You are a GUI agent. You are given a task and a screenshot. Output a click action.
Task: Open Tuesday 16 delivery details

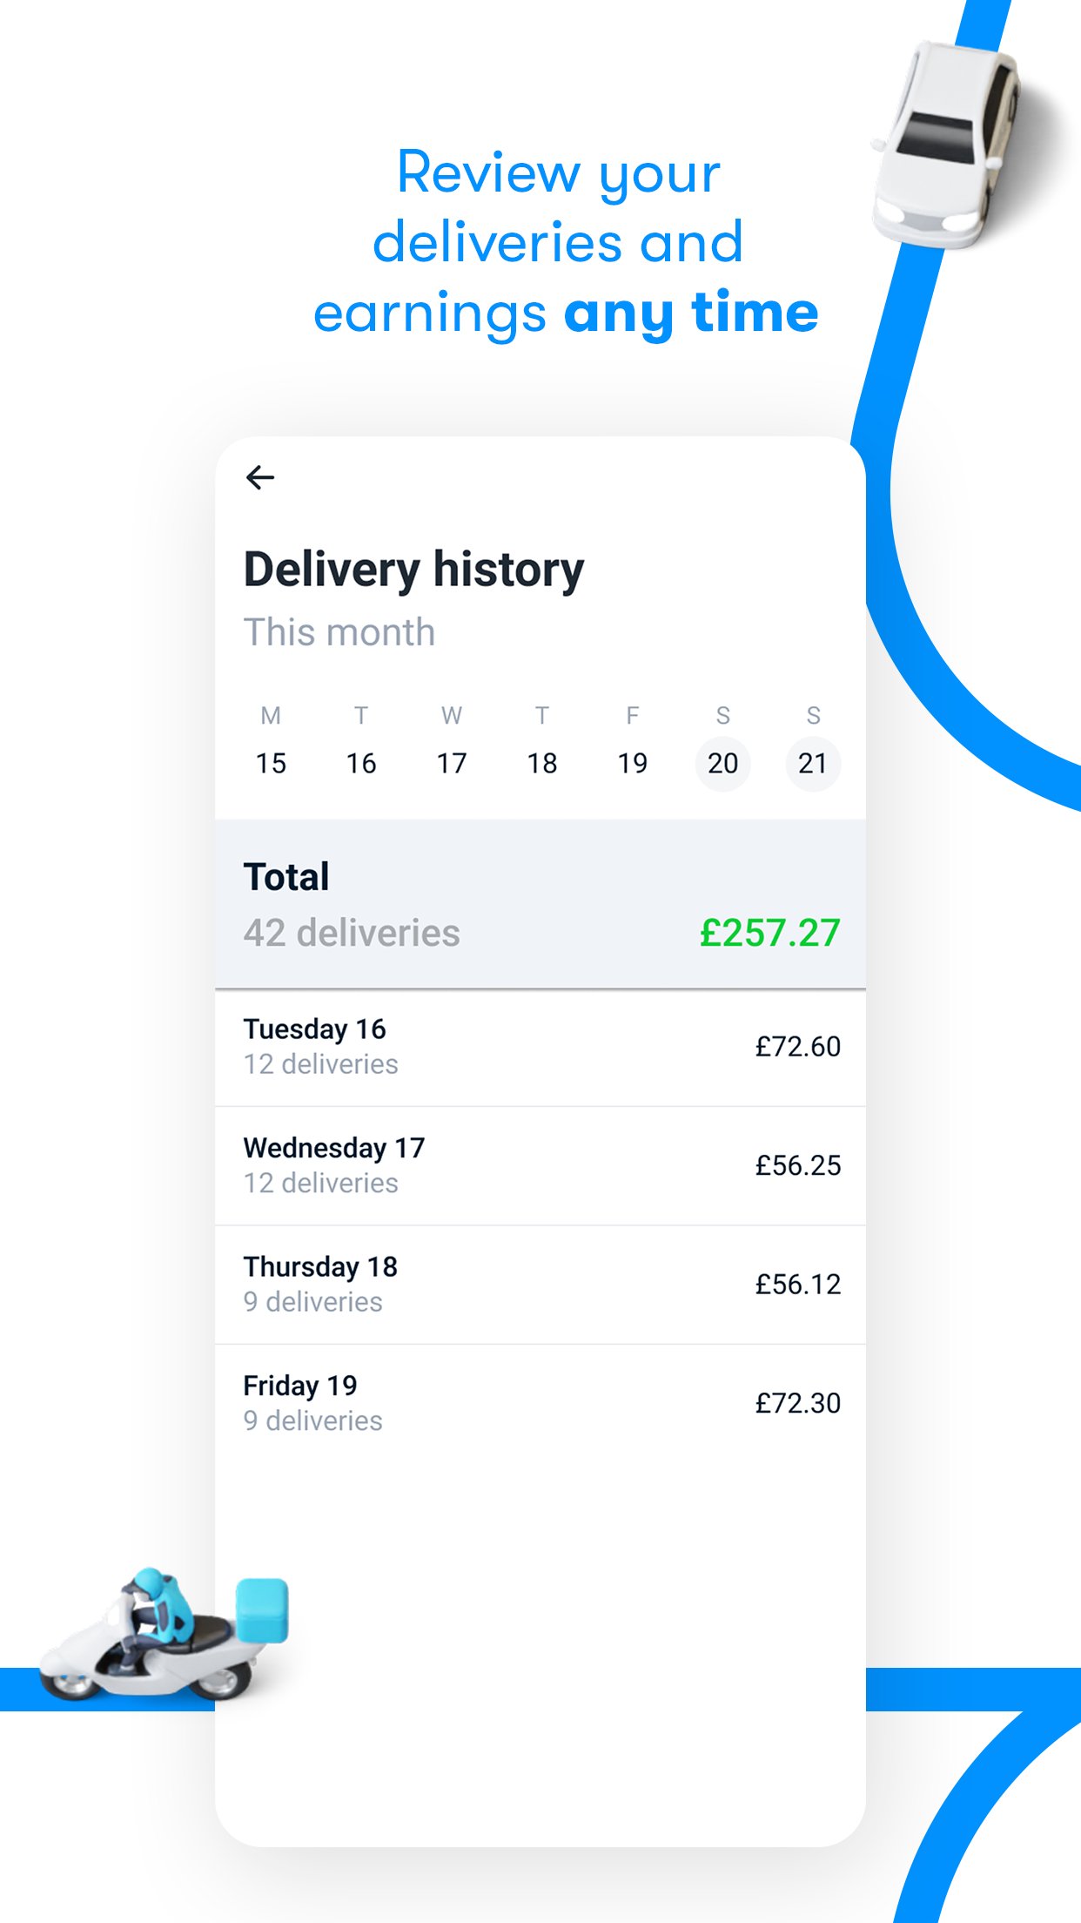coord(540,1047)
